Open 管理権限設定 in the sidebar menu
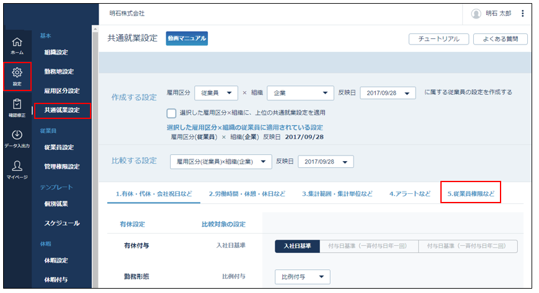The height and width of the screenshot is (293, 539). (62, 167)
